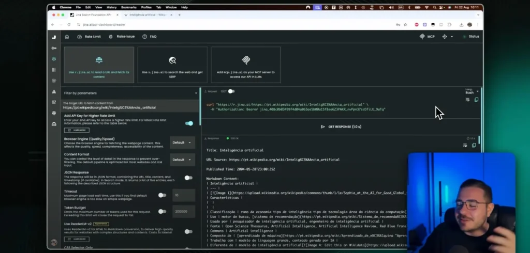Click GET RESPONSE button
The image size is (530, 253).
point(341,127)
